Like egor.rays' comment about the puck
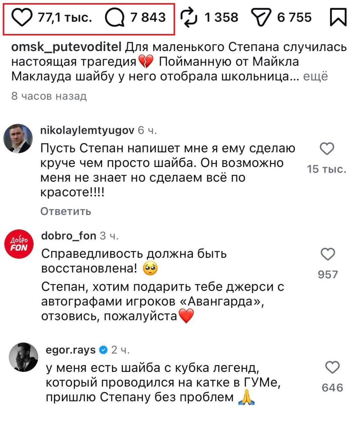The height and width of the screenshot is (430, 360). click(x=332, y=368)
